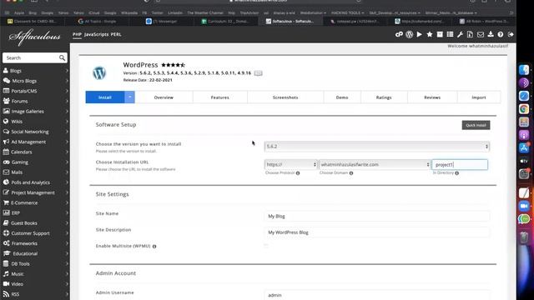Open the Ratings tab

(x=384, y=97)
